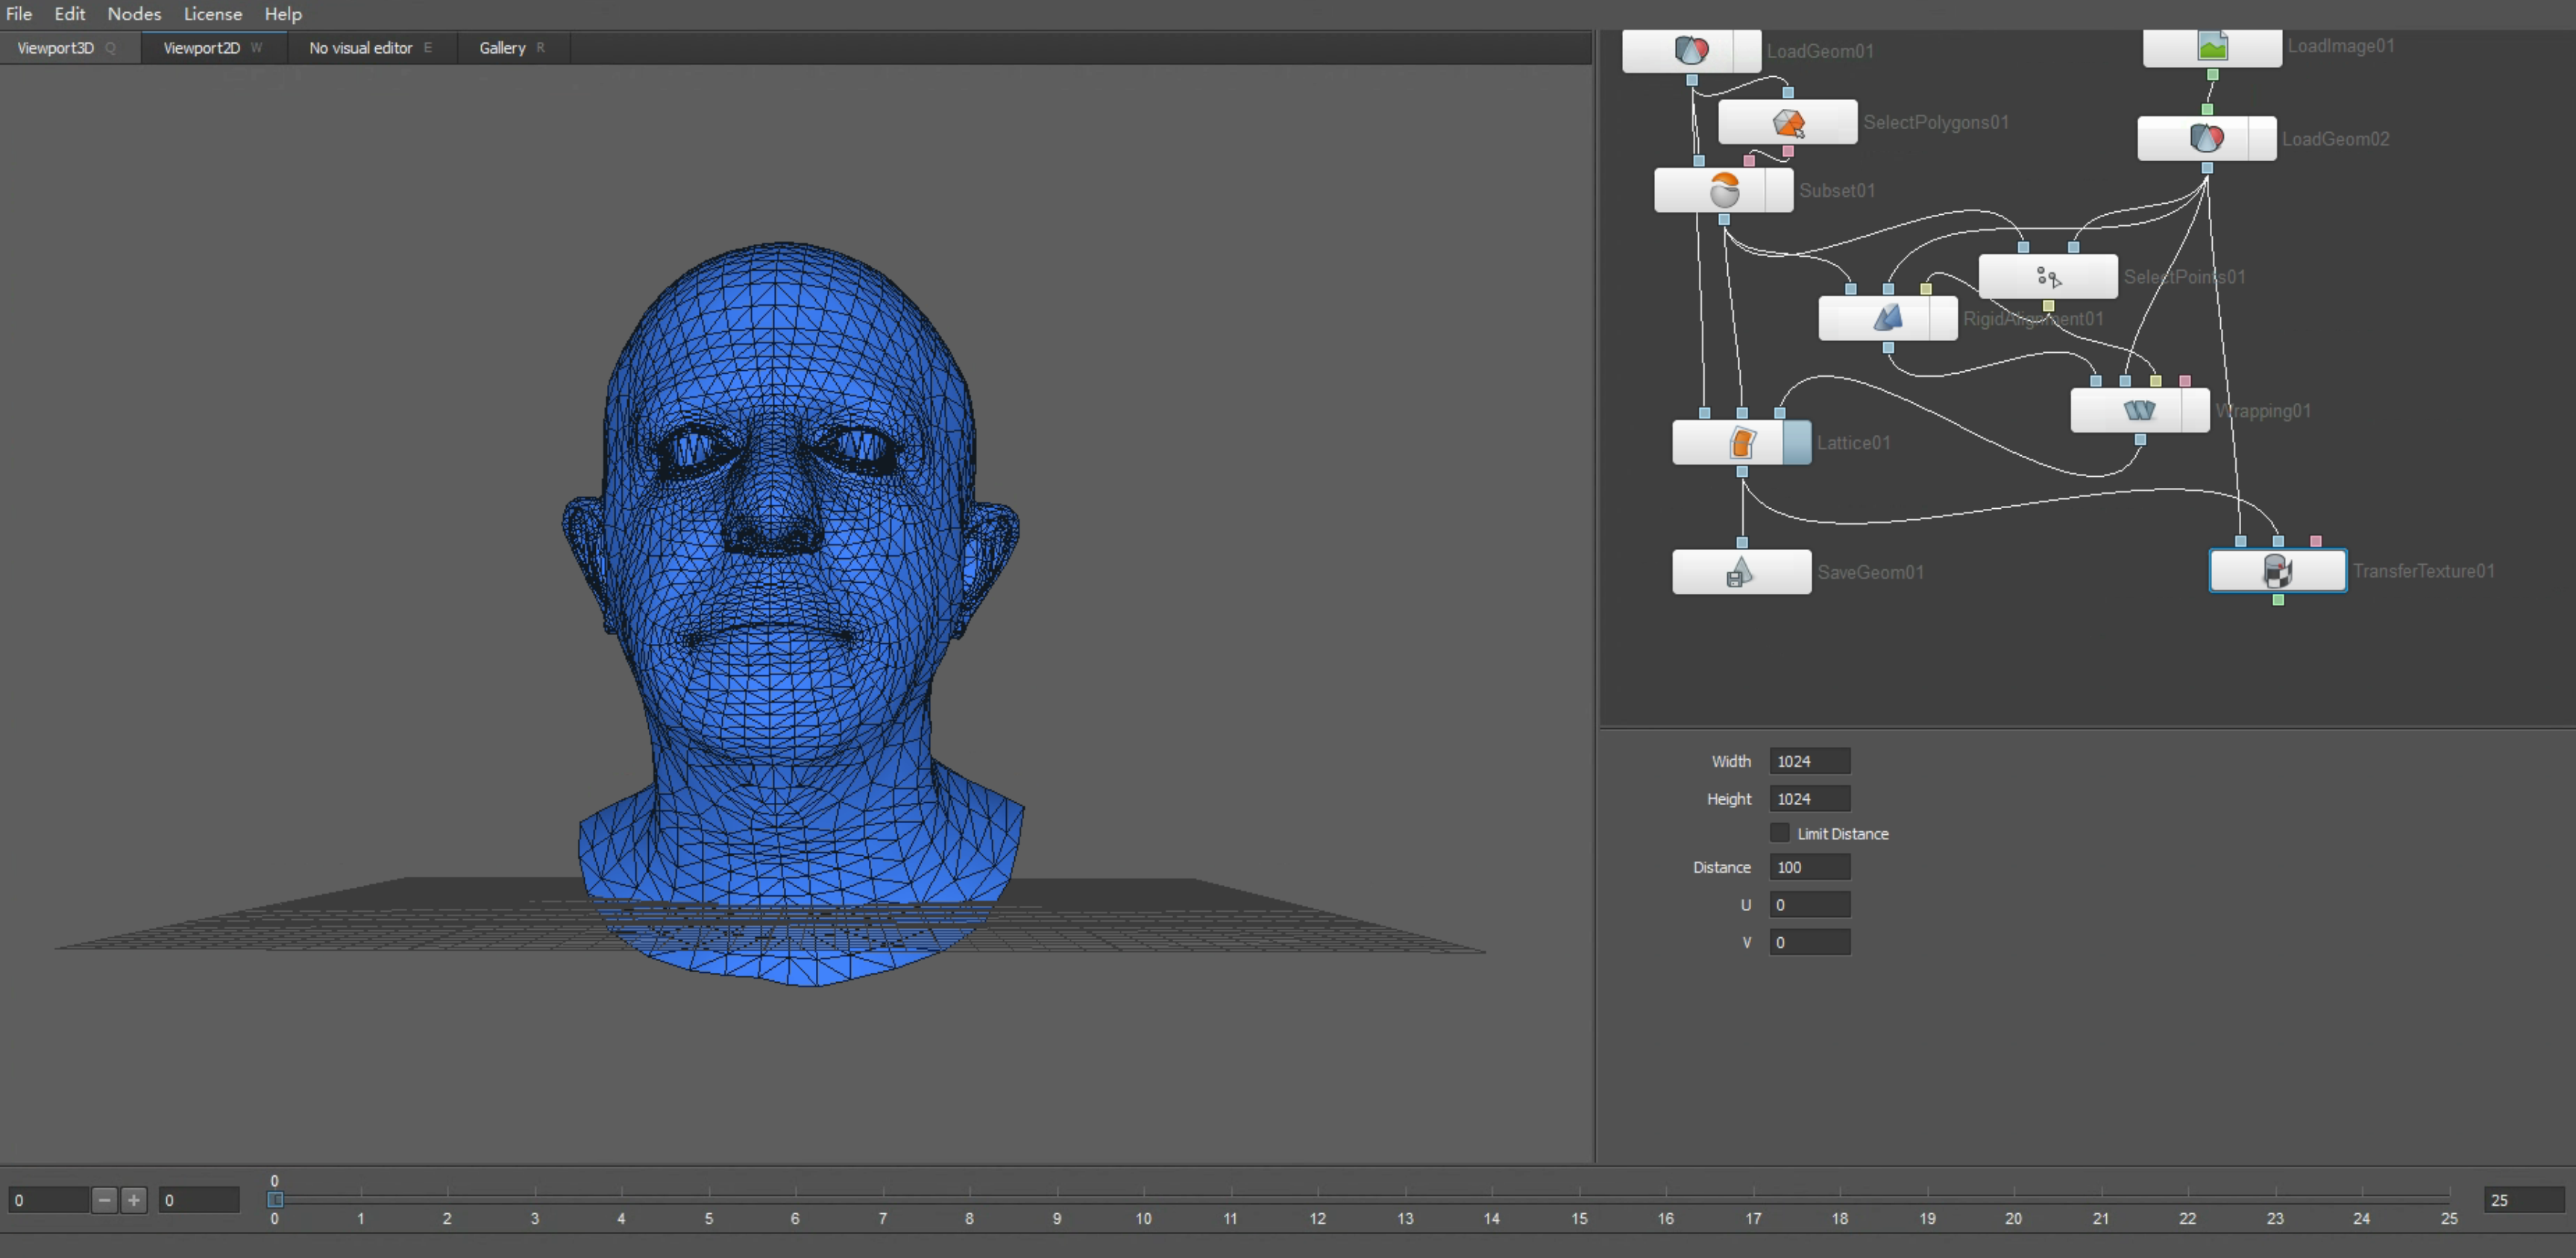Click the LoadGeom01 node icon
Screen dimensions: 2576x1258
click(x=1691, y=50)
